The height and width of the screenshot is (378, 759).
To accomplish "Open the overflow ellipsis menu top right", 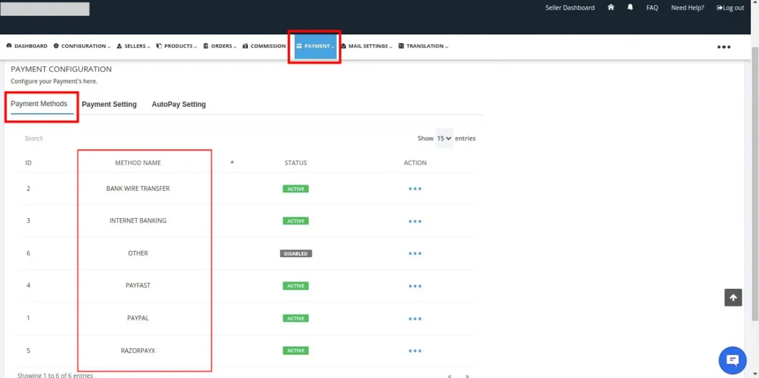I will tap(724, 46).
